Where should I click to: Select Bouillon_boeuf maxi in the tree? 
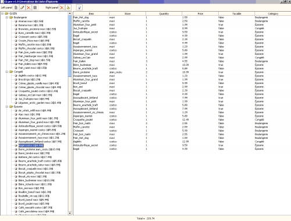coord(35,192)
